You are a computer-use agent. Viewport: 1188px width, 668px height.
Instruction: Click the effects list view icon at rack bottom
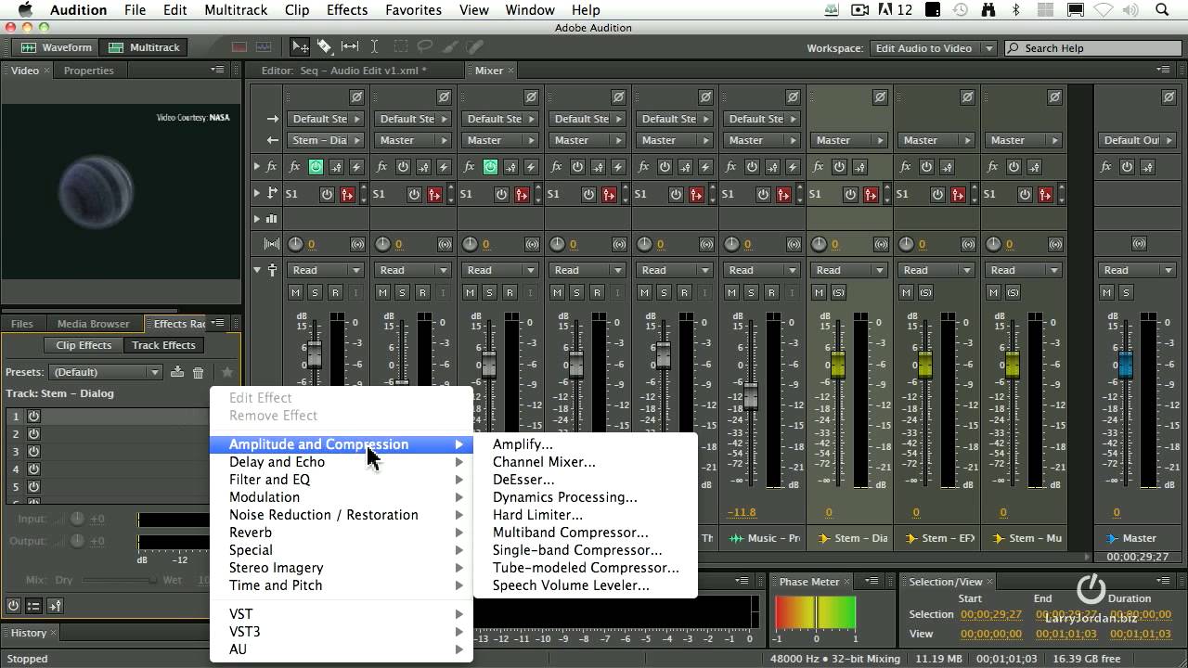pyautogui.click(x=33, y=606)
